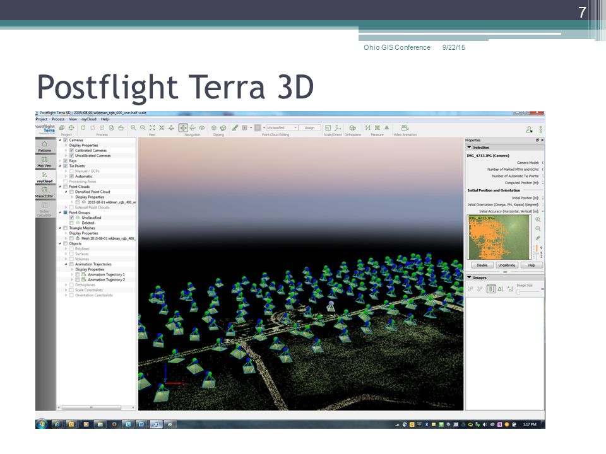The image size is (606, 454).
Task: Click the Orientation constraint axes icon
Action: (x=337, y=128)
